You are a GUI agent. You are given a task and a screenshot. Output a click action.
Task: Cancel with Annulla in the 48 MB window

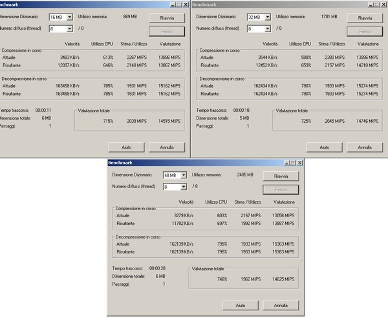point(281,305)
